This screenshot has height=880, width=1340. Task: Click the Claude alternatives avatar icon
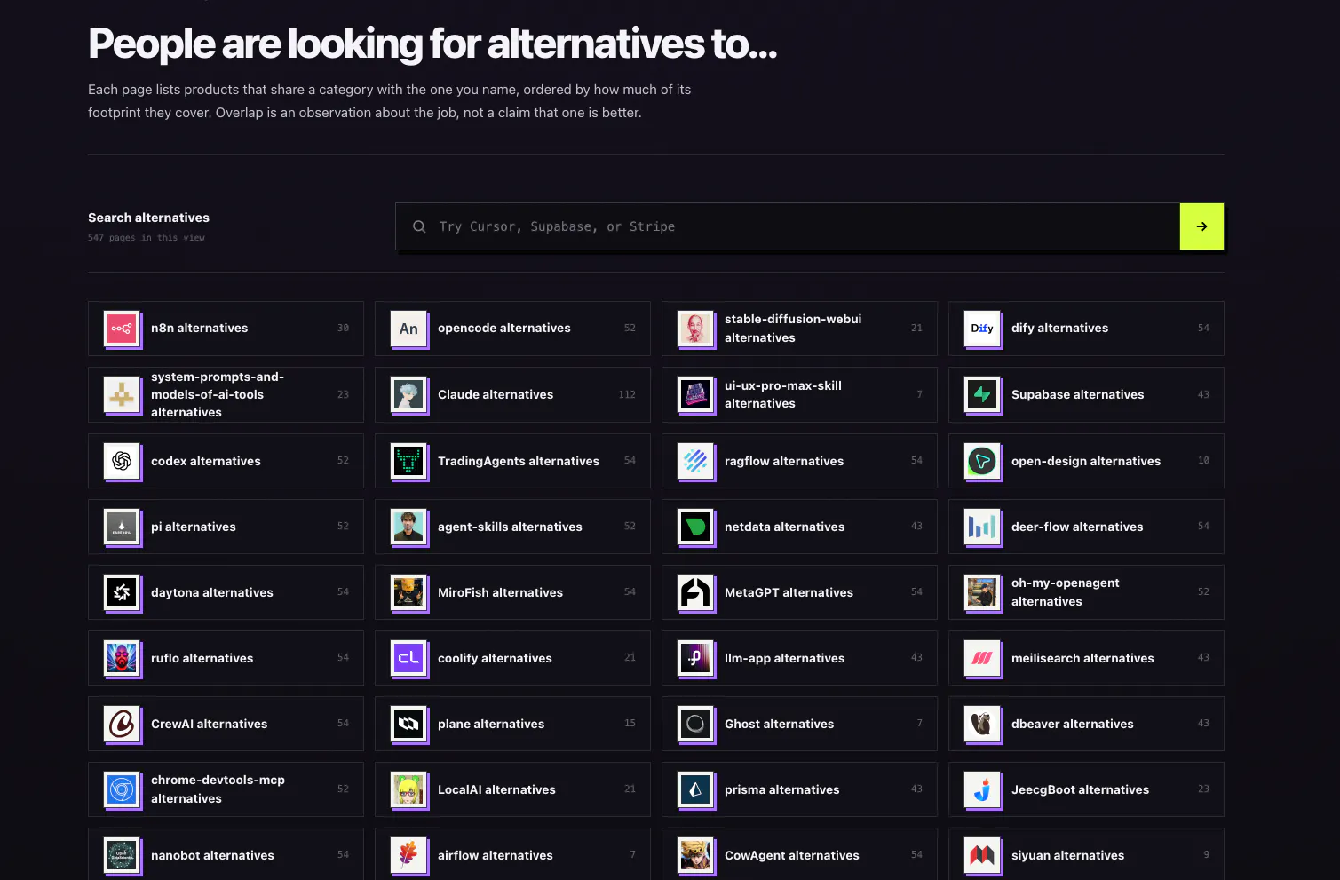[x=408, y=394]
